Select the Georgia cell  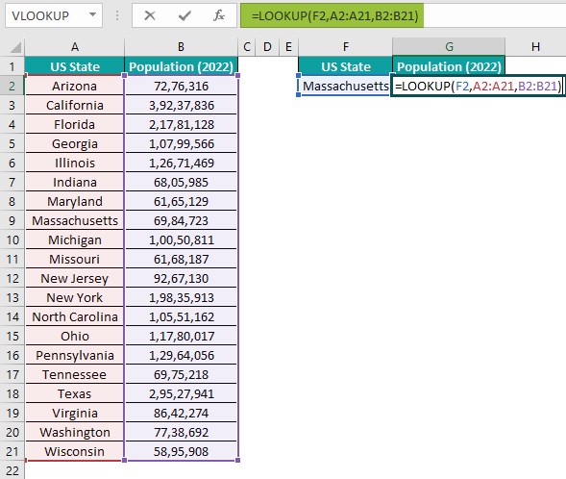pos(74,143)
